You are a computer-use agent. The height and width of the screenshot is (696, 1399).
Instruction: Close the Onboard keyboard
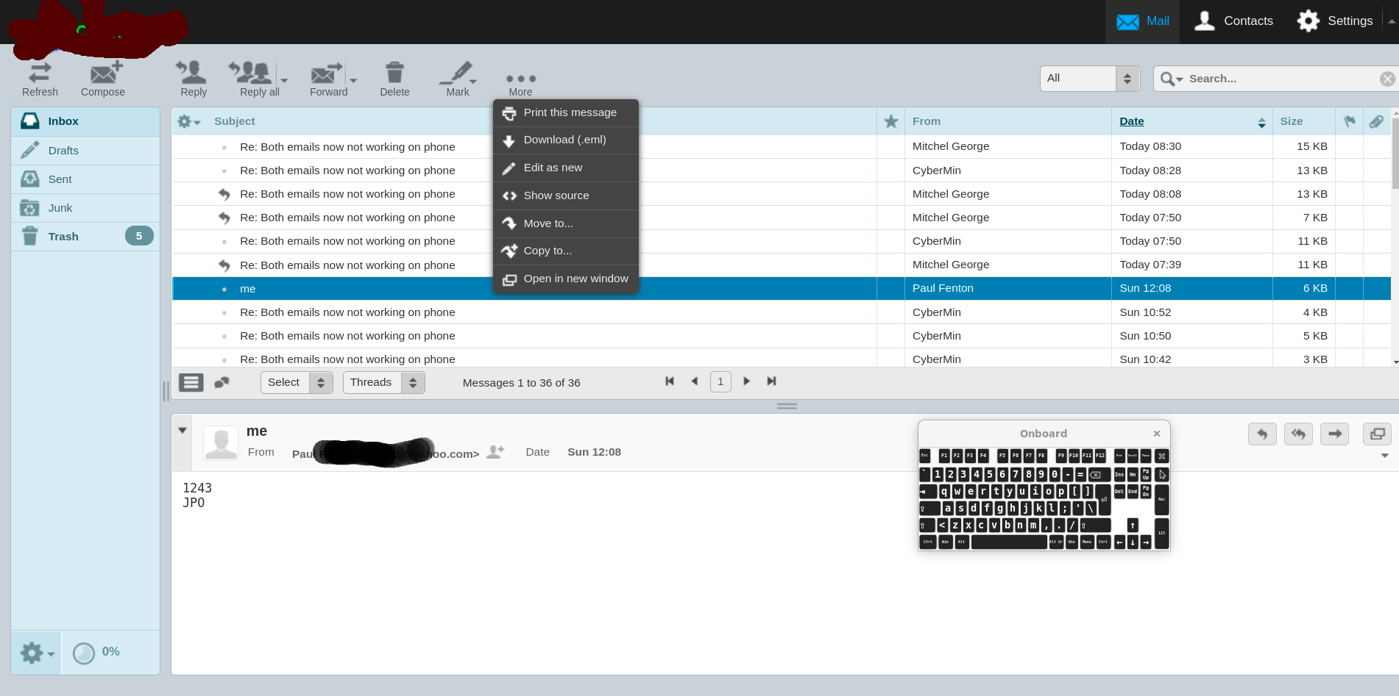1157,434
